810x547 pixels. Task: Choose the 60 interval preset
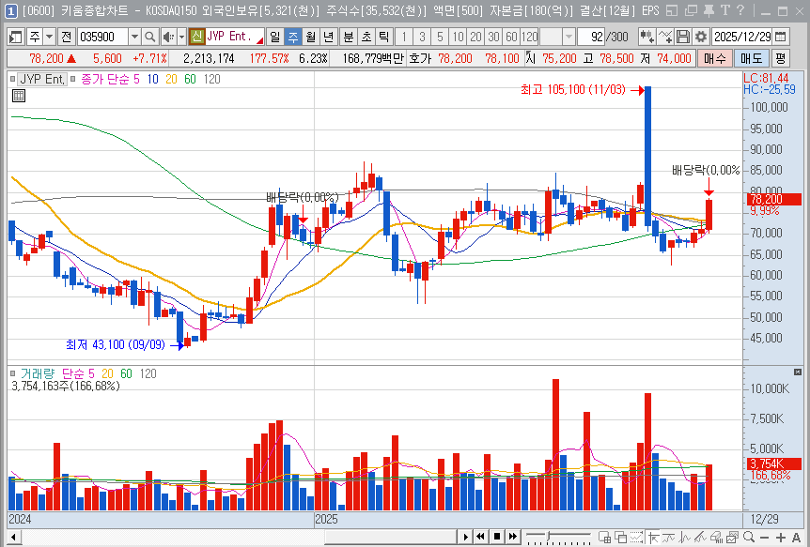[x=511, y=37]
